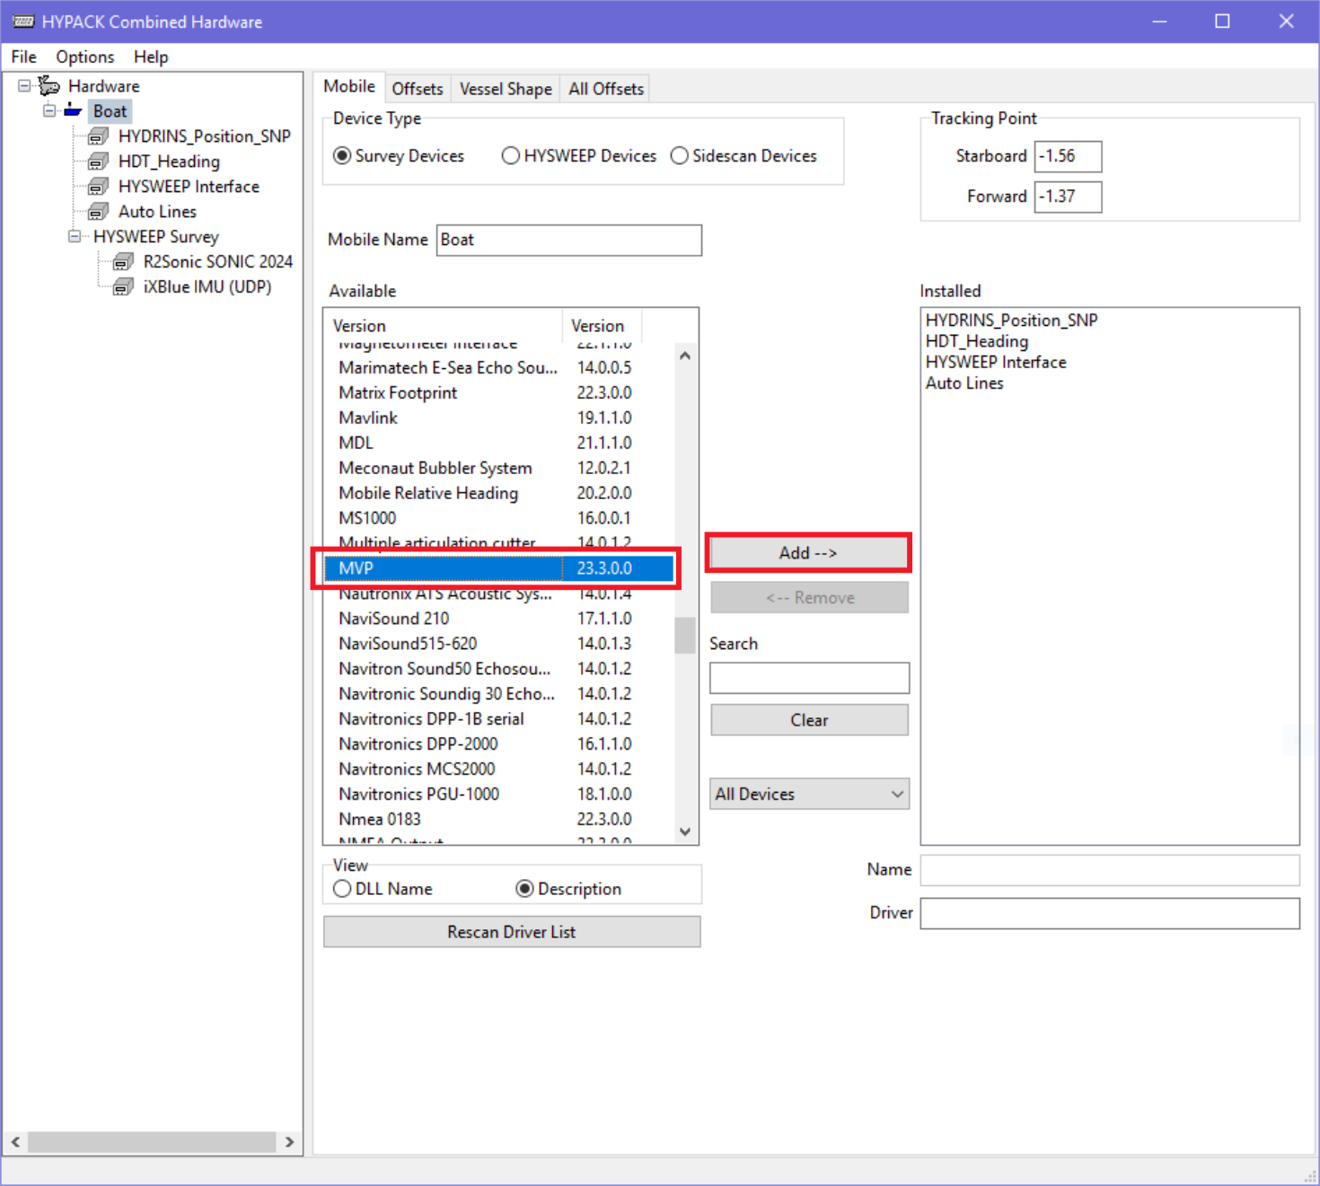
Task: Select Auto Lines in Installed list
Action: (964, 383)
